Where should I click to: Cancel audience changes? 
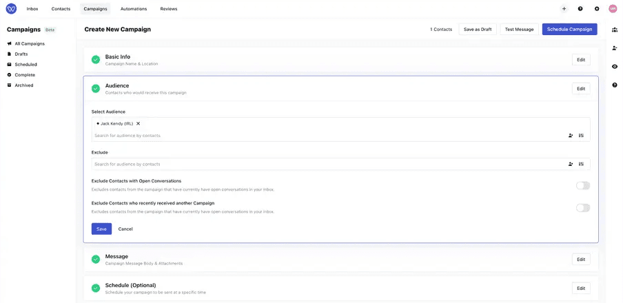click(x=125, y=229)
